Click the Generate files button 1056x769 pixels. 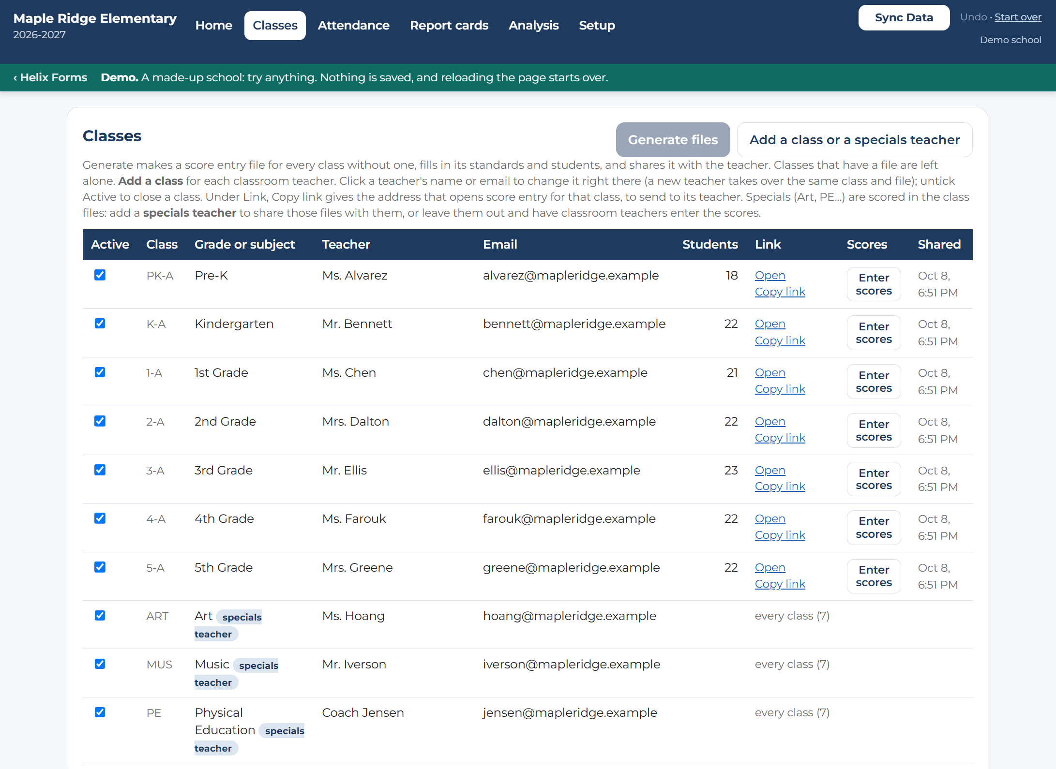tap(673, 140)
